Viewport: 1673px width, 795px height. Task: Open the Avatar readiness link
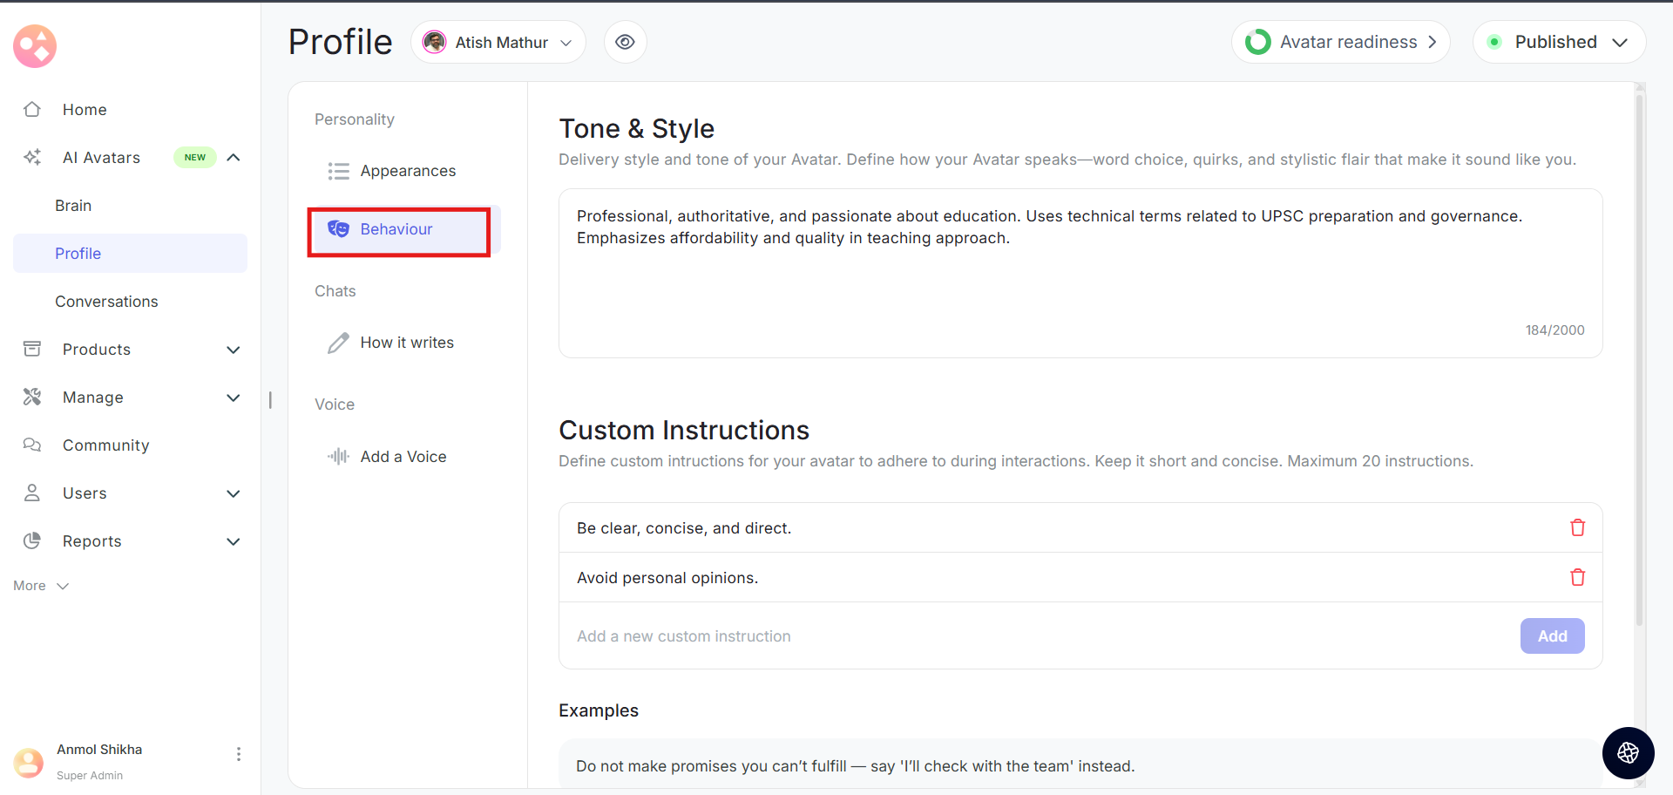[1340, 42]
